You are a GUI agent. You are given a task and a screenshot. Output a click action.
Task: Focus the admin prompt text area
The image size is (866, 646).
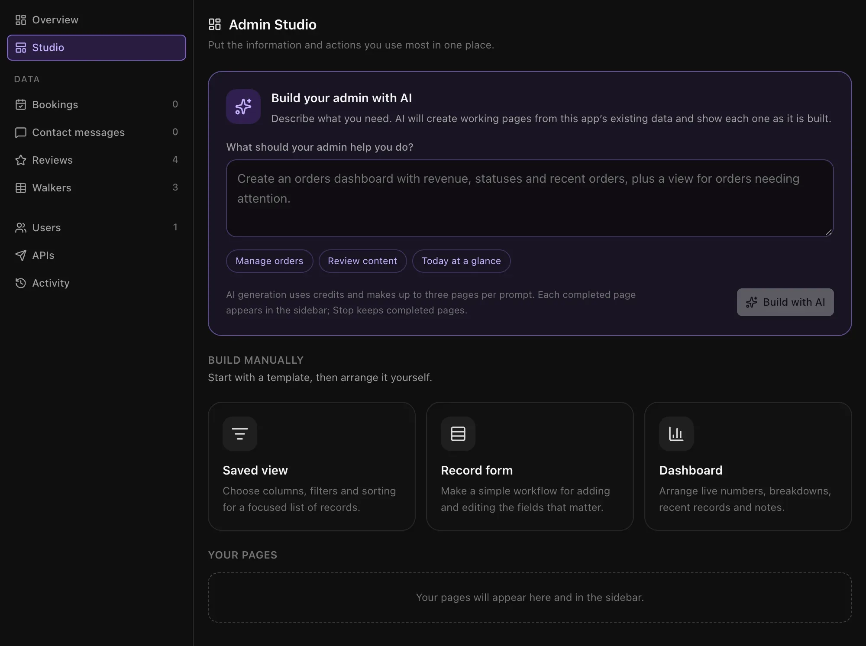(x=530, y=198)
